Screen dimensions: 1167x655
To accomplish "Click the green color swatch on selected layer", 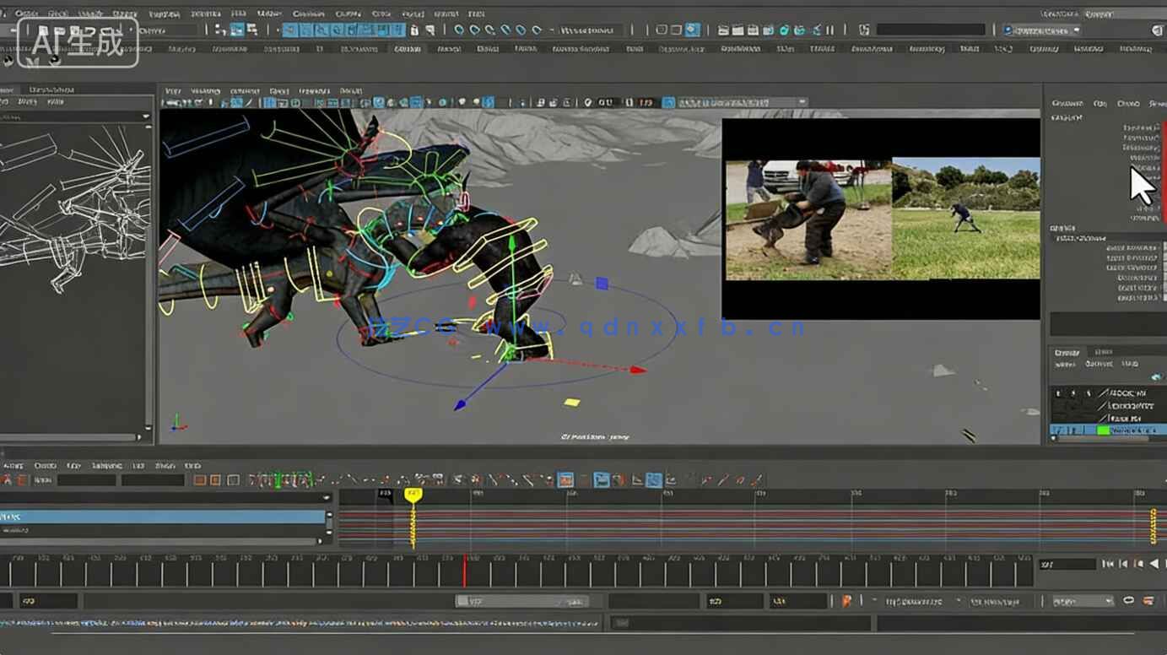I will (1102, 430).
